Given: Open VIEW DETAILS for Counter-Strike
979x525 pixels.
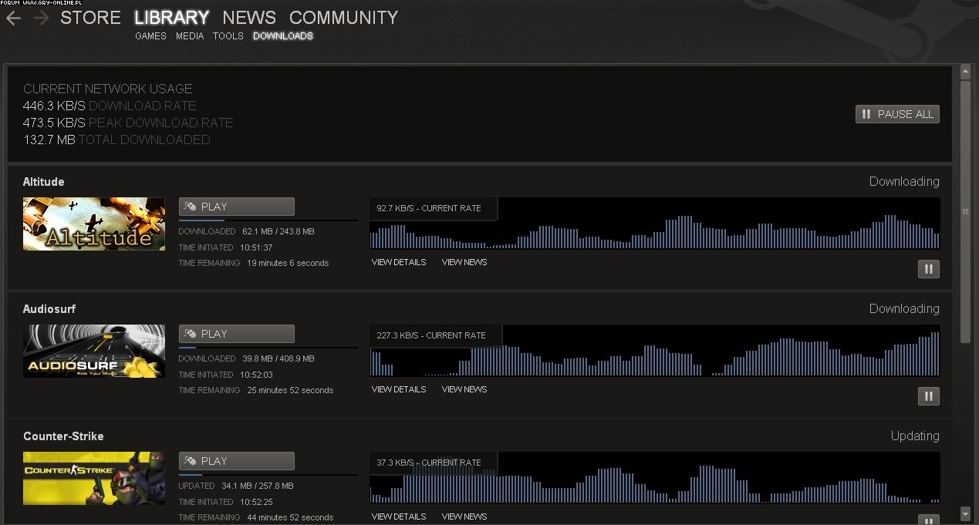Looking at the screenshot, I should (399, 517).
